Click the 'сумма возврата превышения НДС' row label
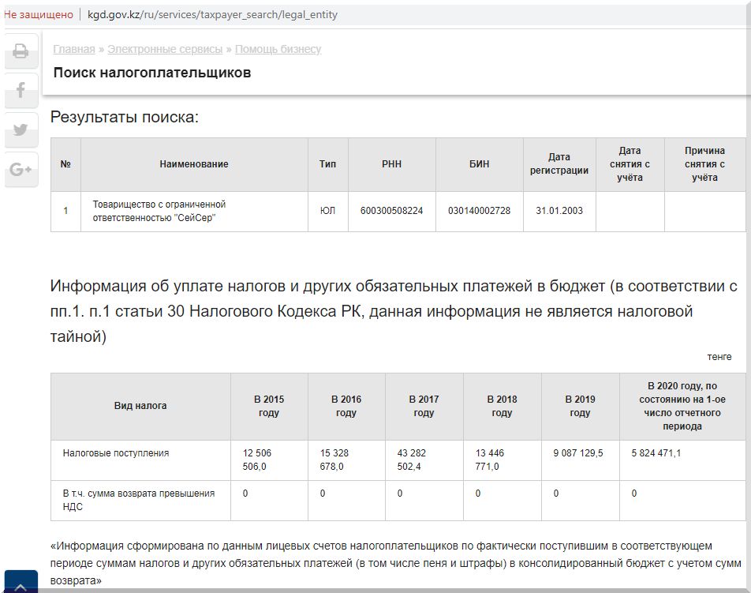Viewport: 751px width, 593px height. coord(139,501)
